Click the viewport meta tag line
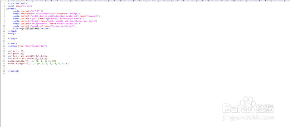The width and height of the screenshot is (290, 127). [x=57, y=16]
